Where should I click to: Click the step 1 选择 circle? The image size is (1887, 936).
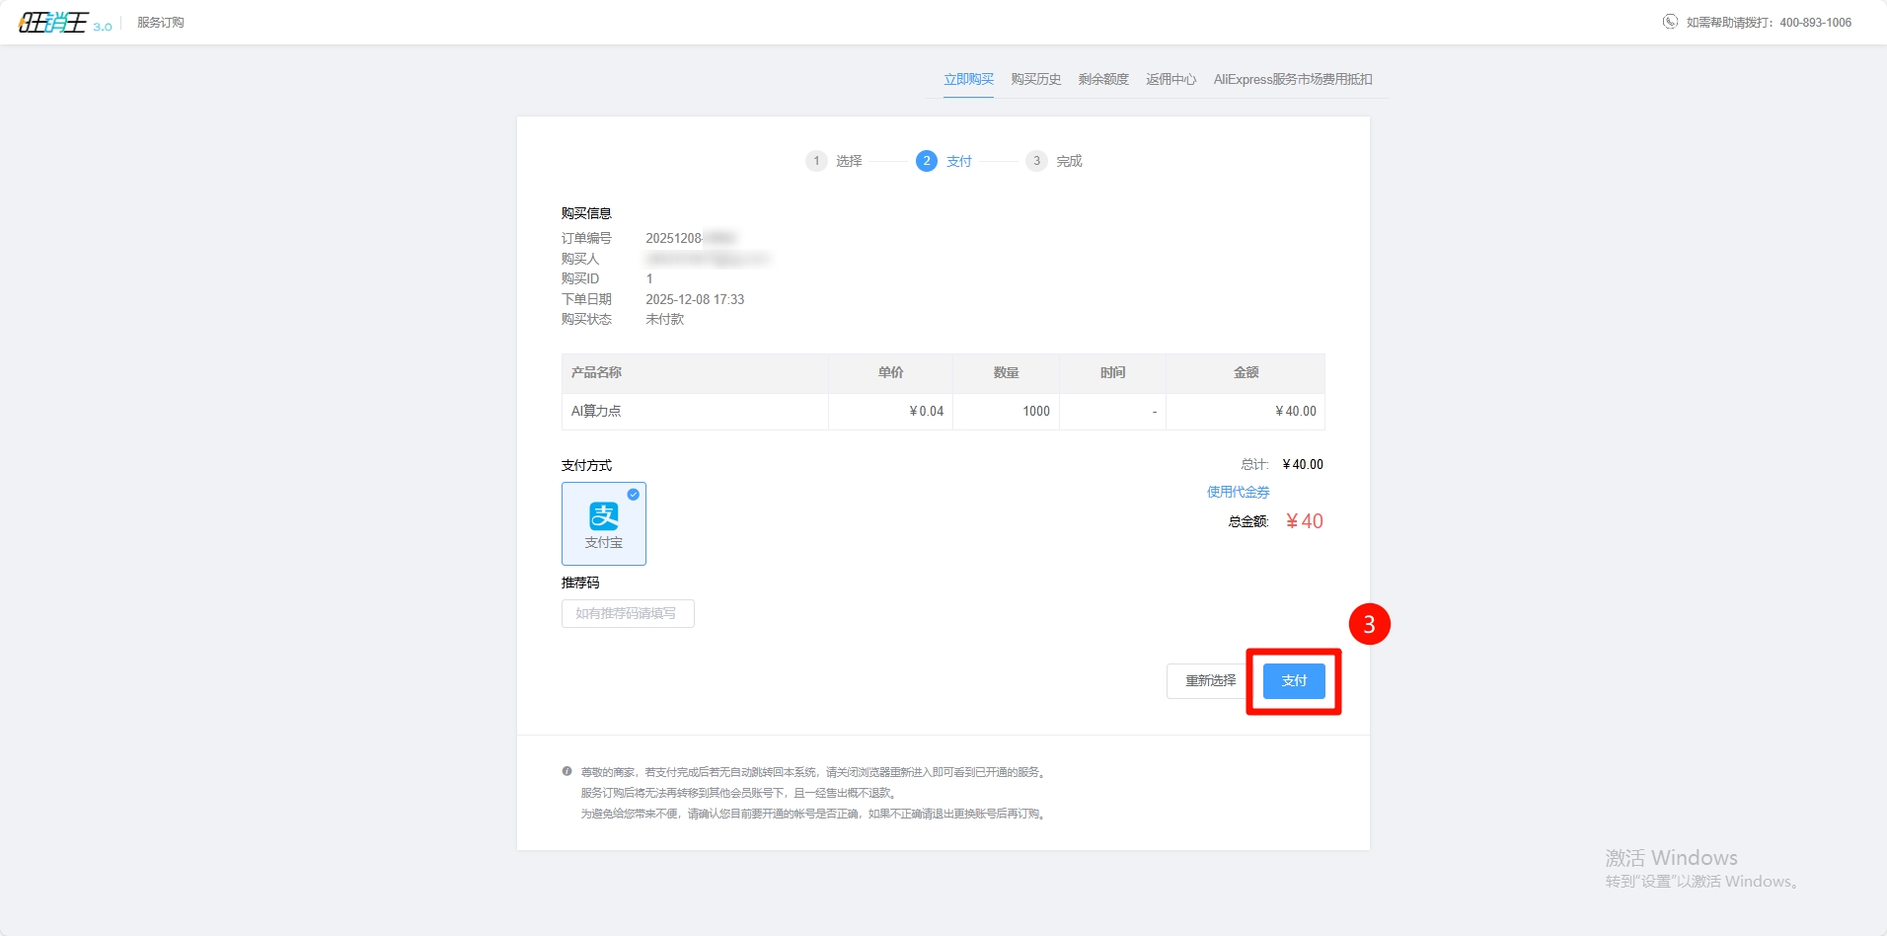(x=816, y=161)
